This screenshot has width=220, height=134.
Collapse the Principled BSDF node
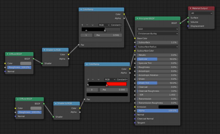tap(137, 18)
